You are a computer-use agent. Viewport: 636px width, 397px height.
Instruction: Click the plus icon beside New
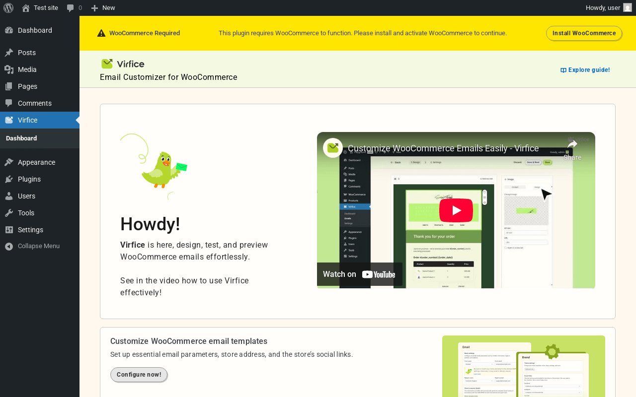pos(94,8)
